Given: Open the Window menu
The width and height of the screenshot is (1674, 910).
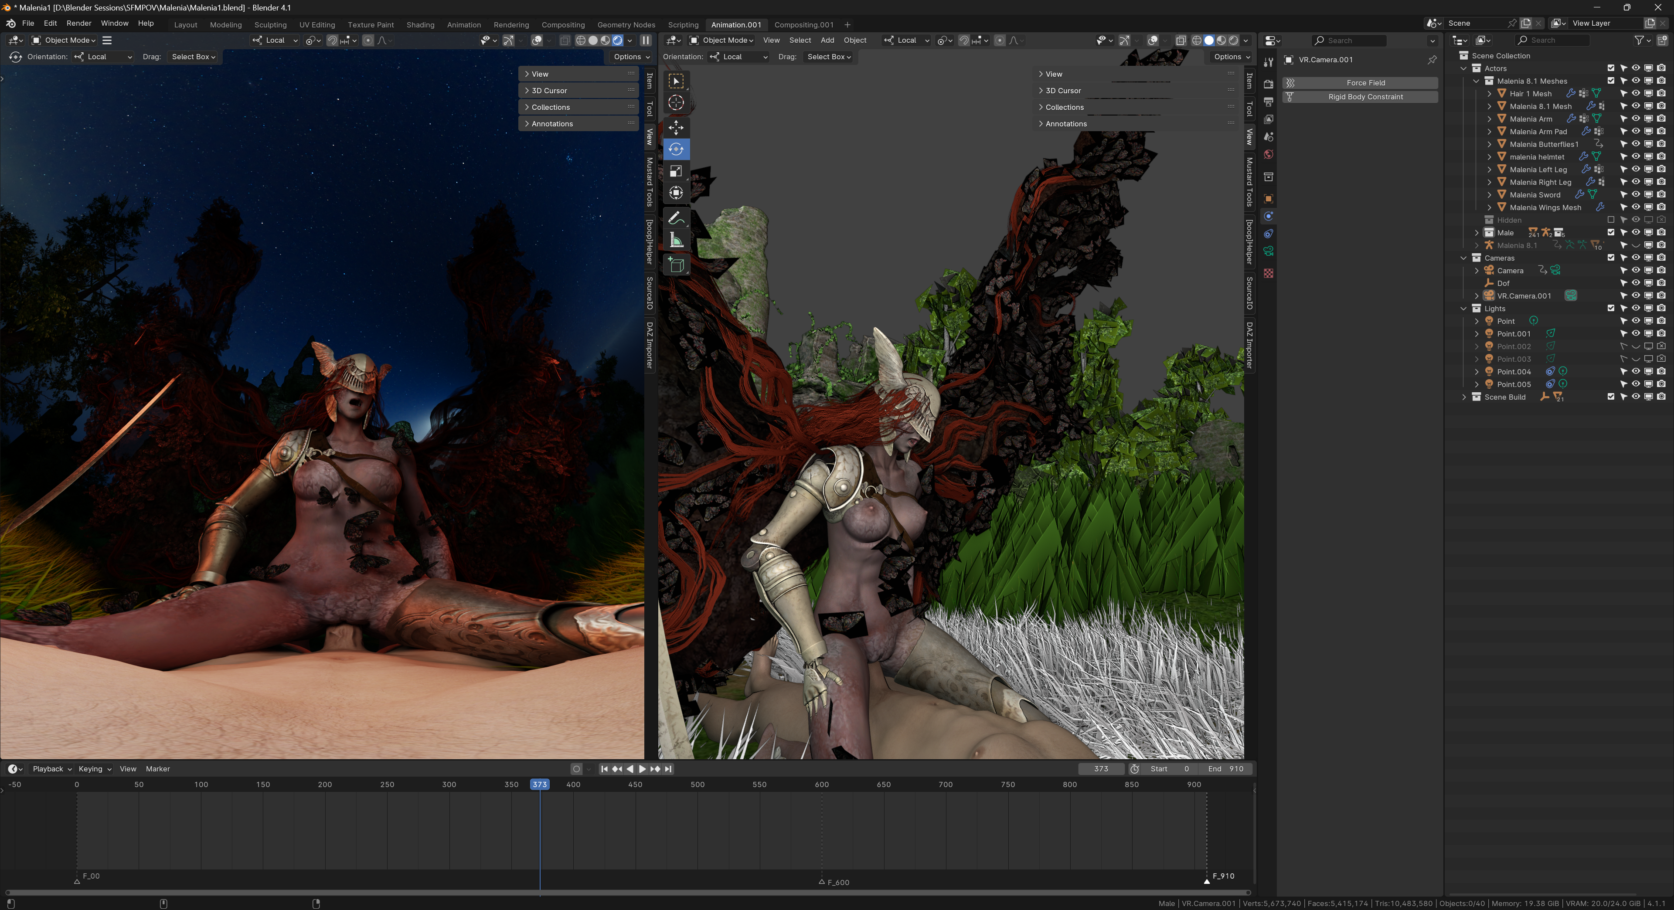Looking at the screenshot, I should click(114, 24).
